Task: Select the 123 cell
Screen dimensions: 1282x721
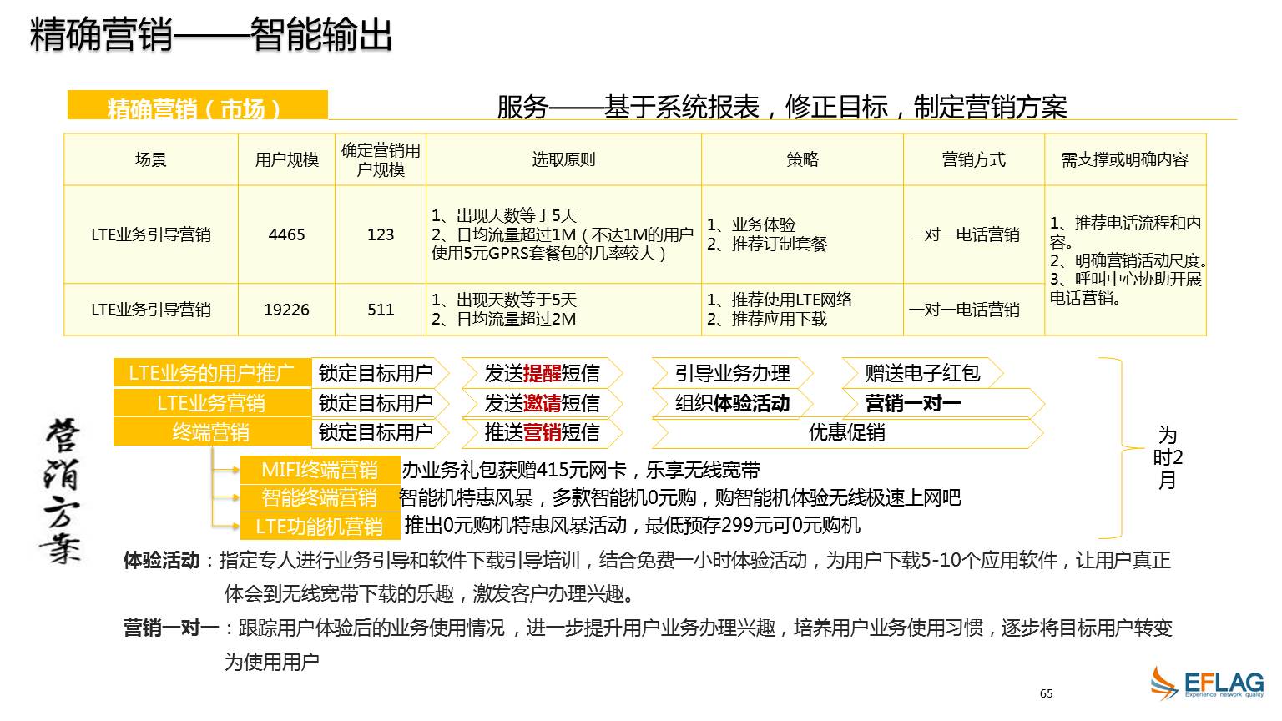Action: coord(381,234)
